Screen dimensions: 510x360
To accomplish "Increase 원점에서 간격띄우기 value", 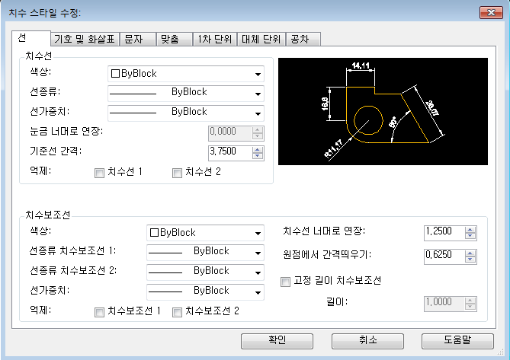I will [470, 253].
